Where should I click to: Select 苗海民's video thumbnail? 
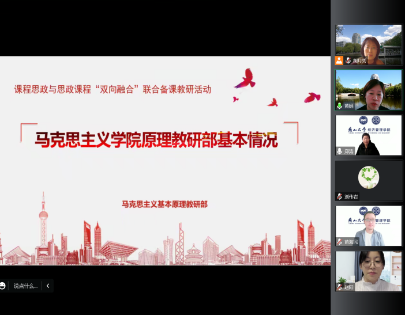pyautogui.click(x=369, y=225)
